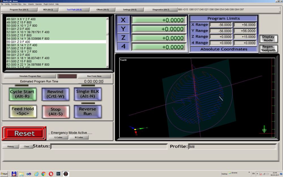Click Run From Here button
The image size is (283, 177).
pos(94,76)
